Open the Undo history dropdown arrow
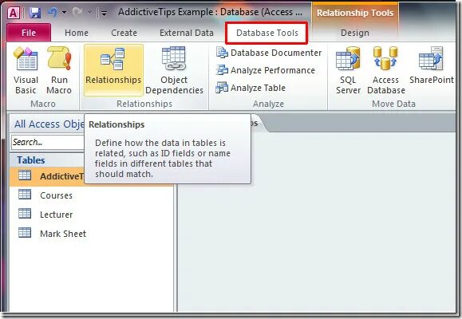The width and height of the screenshot is (462, 319). pos(64,13)
